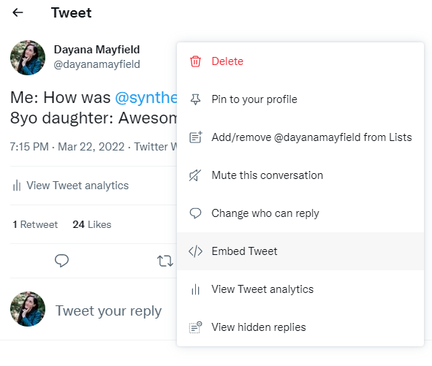Open Dayana Mayfield's profile picture
Screen dimensions: 432x366
tap(28, 58)
